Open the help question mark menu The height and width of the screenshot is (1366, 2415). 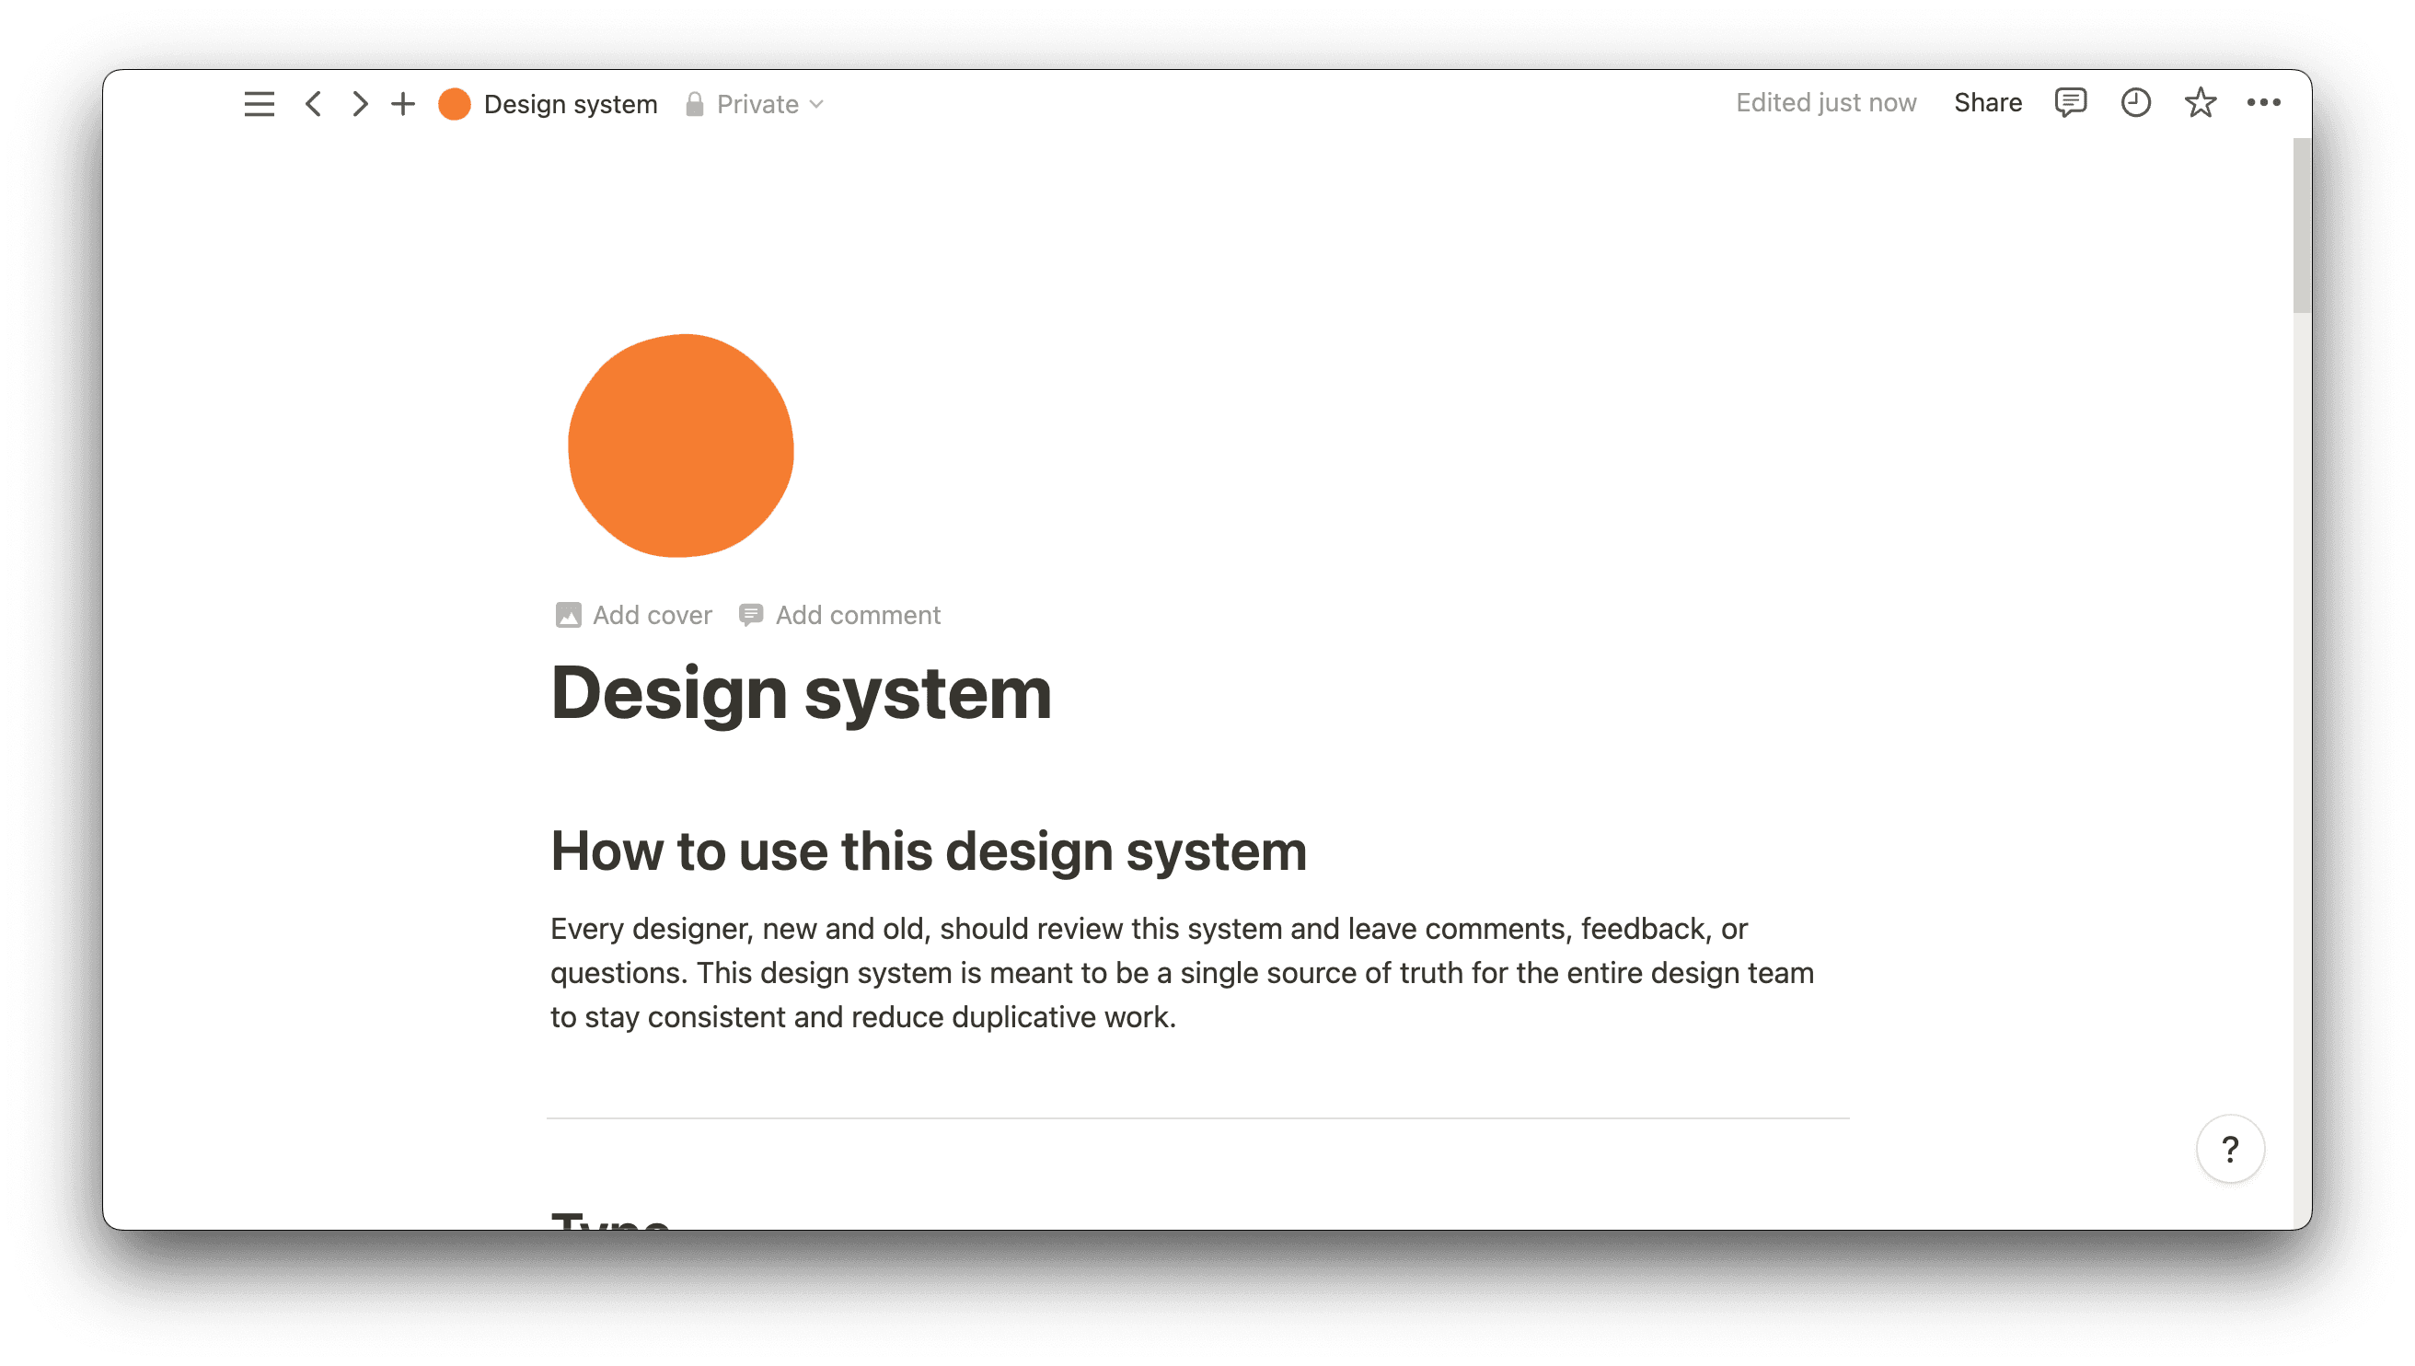pyautogui.click(x=2230, y=1149)
